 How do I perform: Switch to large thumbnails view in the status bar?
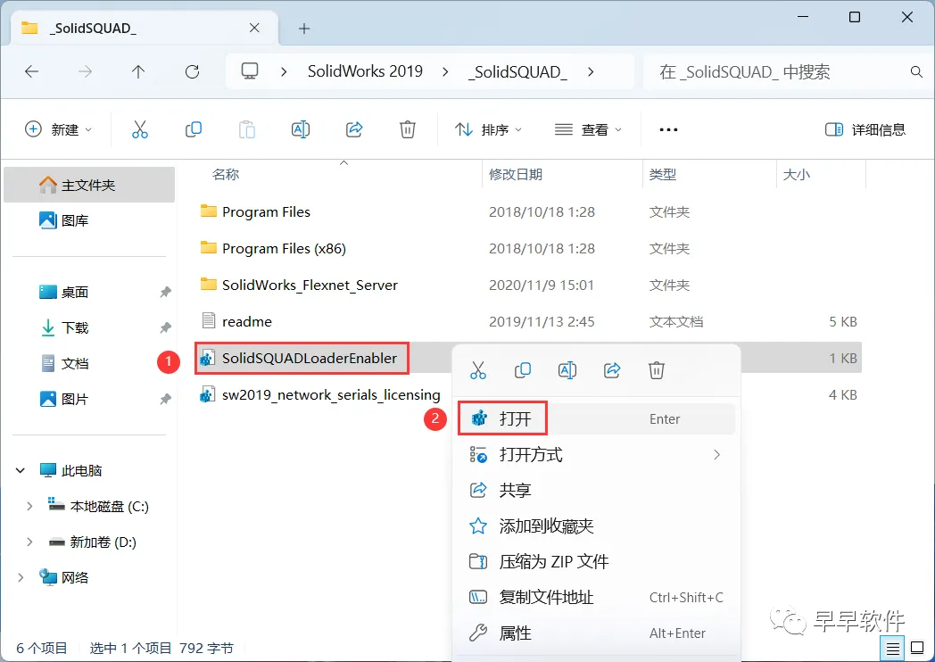[918, 649]
